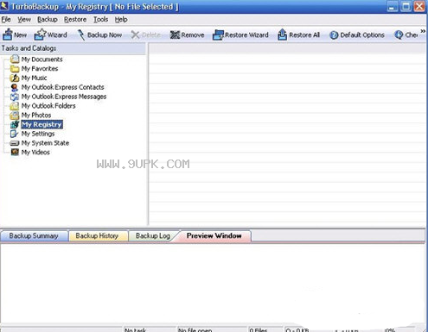
Task: Close the TurboBackup window
Action: tap(419, 6)
